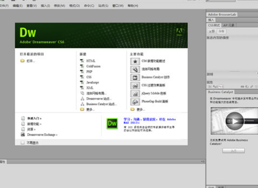Select the AP Elements tab
258x188 pixels.
pos(229,25)
